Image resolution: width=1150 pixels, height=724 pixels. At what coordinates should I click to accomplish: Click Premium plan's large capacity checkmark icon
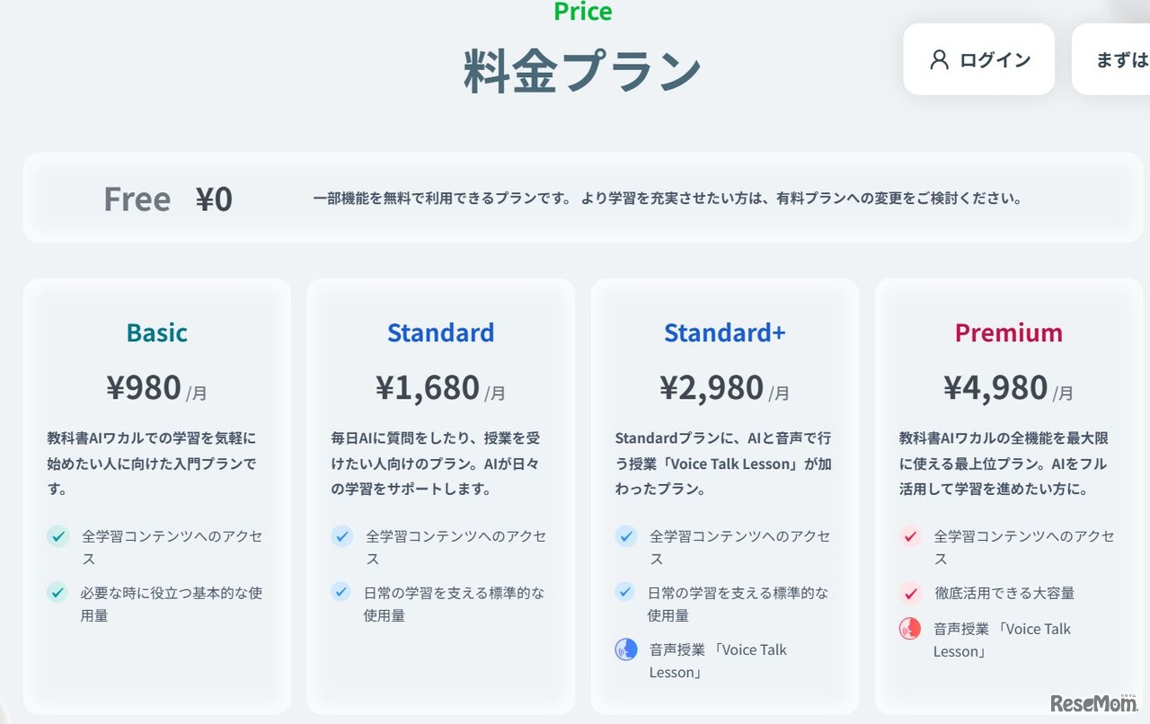click(x=910, y=593)
